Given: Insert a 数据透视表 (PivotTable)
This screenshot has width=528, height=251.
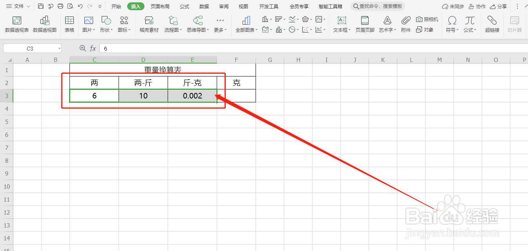Looking at the screenshot, I should (16, 24).
